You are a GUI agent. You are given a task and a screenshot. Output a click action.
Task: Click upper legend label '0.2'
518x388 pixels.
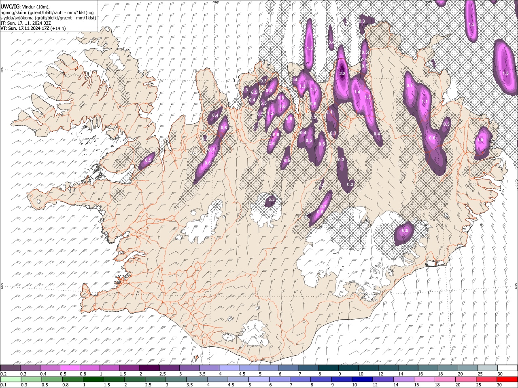[4, 374]
